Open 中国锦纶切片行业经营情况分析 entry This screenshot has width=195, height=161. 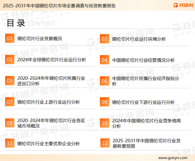click(143, 60)
